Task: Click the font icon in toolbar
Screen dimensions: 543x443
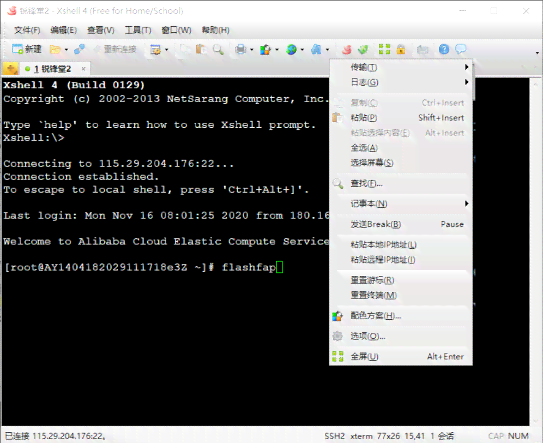Action: pos(316,50)
